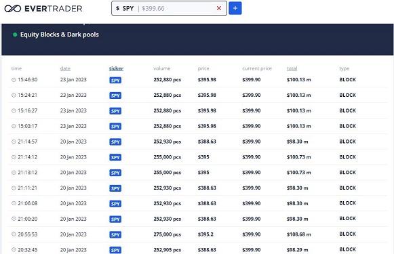Select the type column header

pyautogui.click(x=344, y=68)
